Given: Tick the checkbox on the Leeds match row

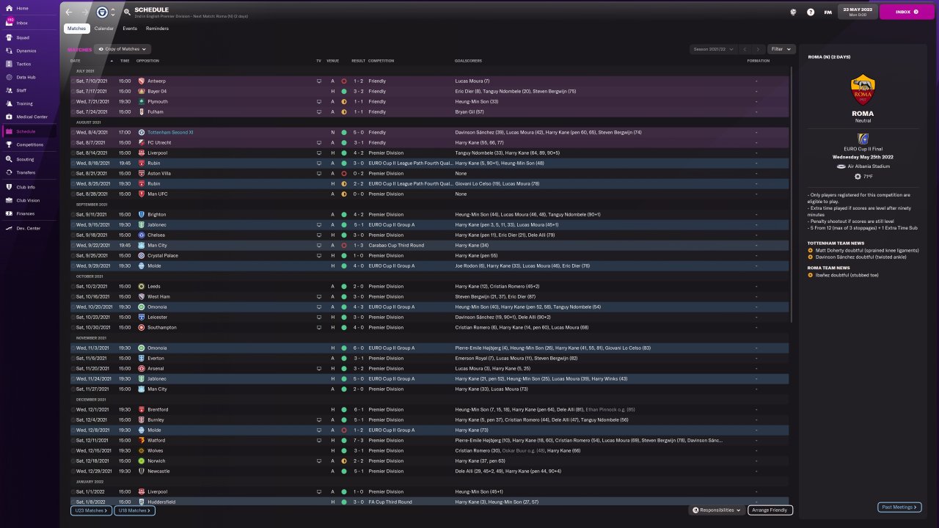Looking at the screenshot, I should pos(73,286).
